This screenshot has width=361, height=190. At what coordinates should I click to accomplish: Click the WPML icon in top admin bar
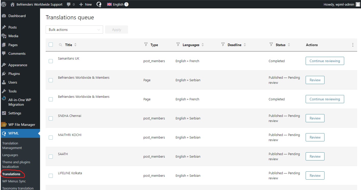click(x=99, y=4)
